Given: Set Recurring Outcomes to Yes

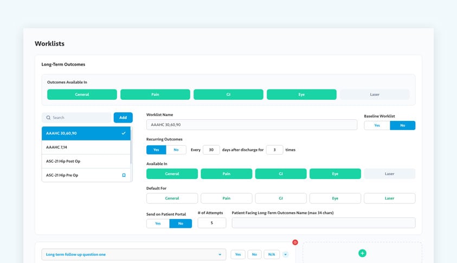Looking at the screenshot, I should pos(156,150).
